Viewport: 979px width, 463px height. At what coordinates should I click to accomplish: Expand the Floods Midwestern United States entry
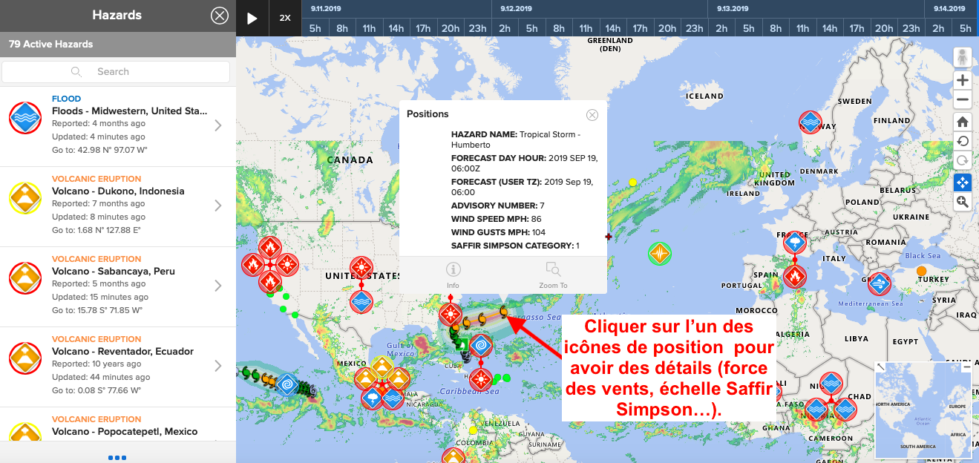[218, 125]
